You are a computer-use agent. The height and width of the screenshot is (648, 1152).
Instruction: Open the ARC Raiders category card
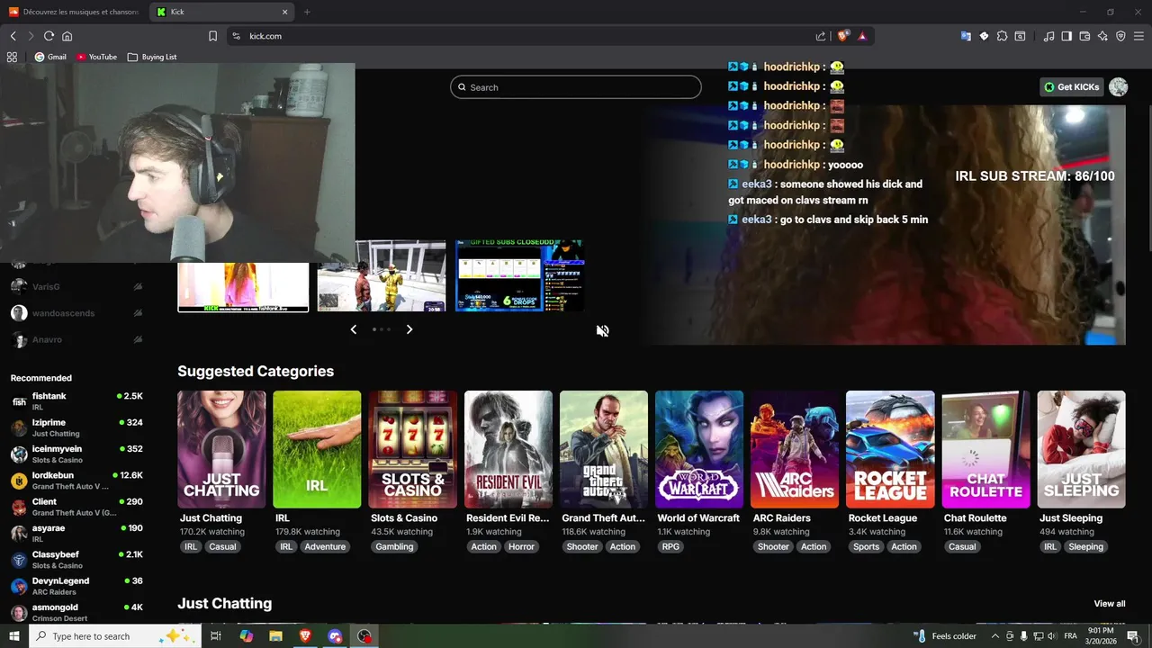pyautogui.click(x=795, y=449)
